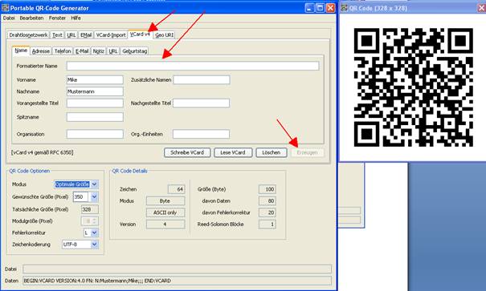Click the Nachname field containing Mustermann
Screen dimensions: 486x291
pyautogui.click(x=95, y=91)
